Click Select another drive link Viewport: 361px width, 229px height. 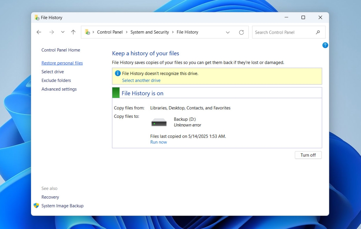point(141,81)
